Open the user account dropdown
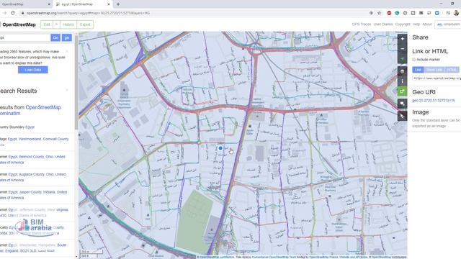The image size is (461, 259). (x=448, y=24)
